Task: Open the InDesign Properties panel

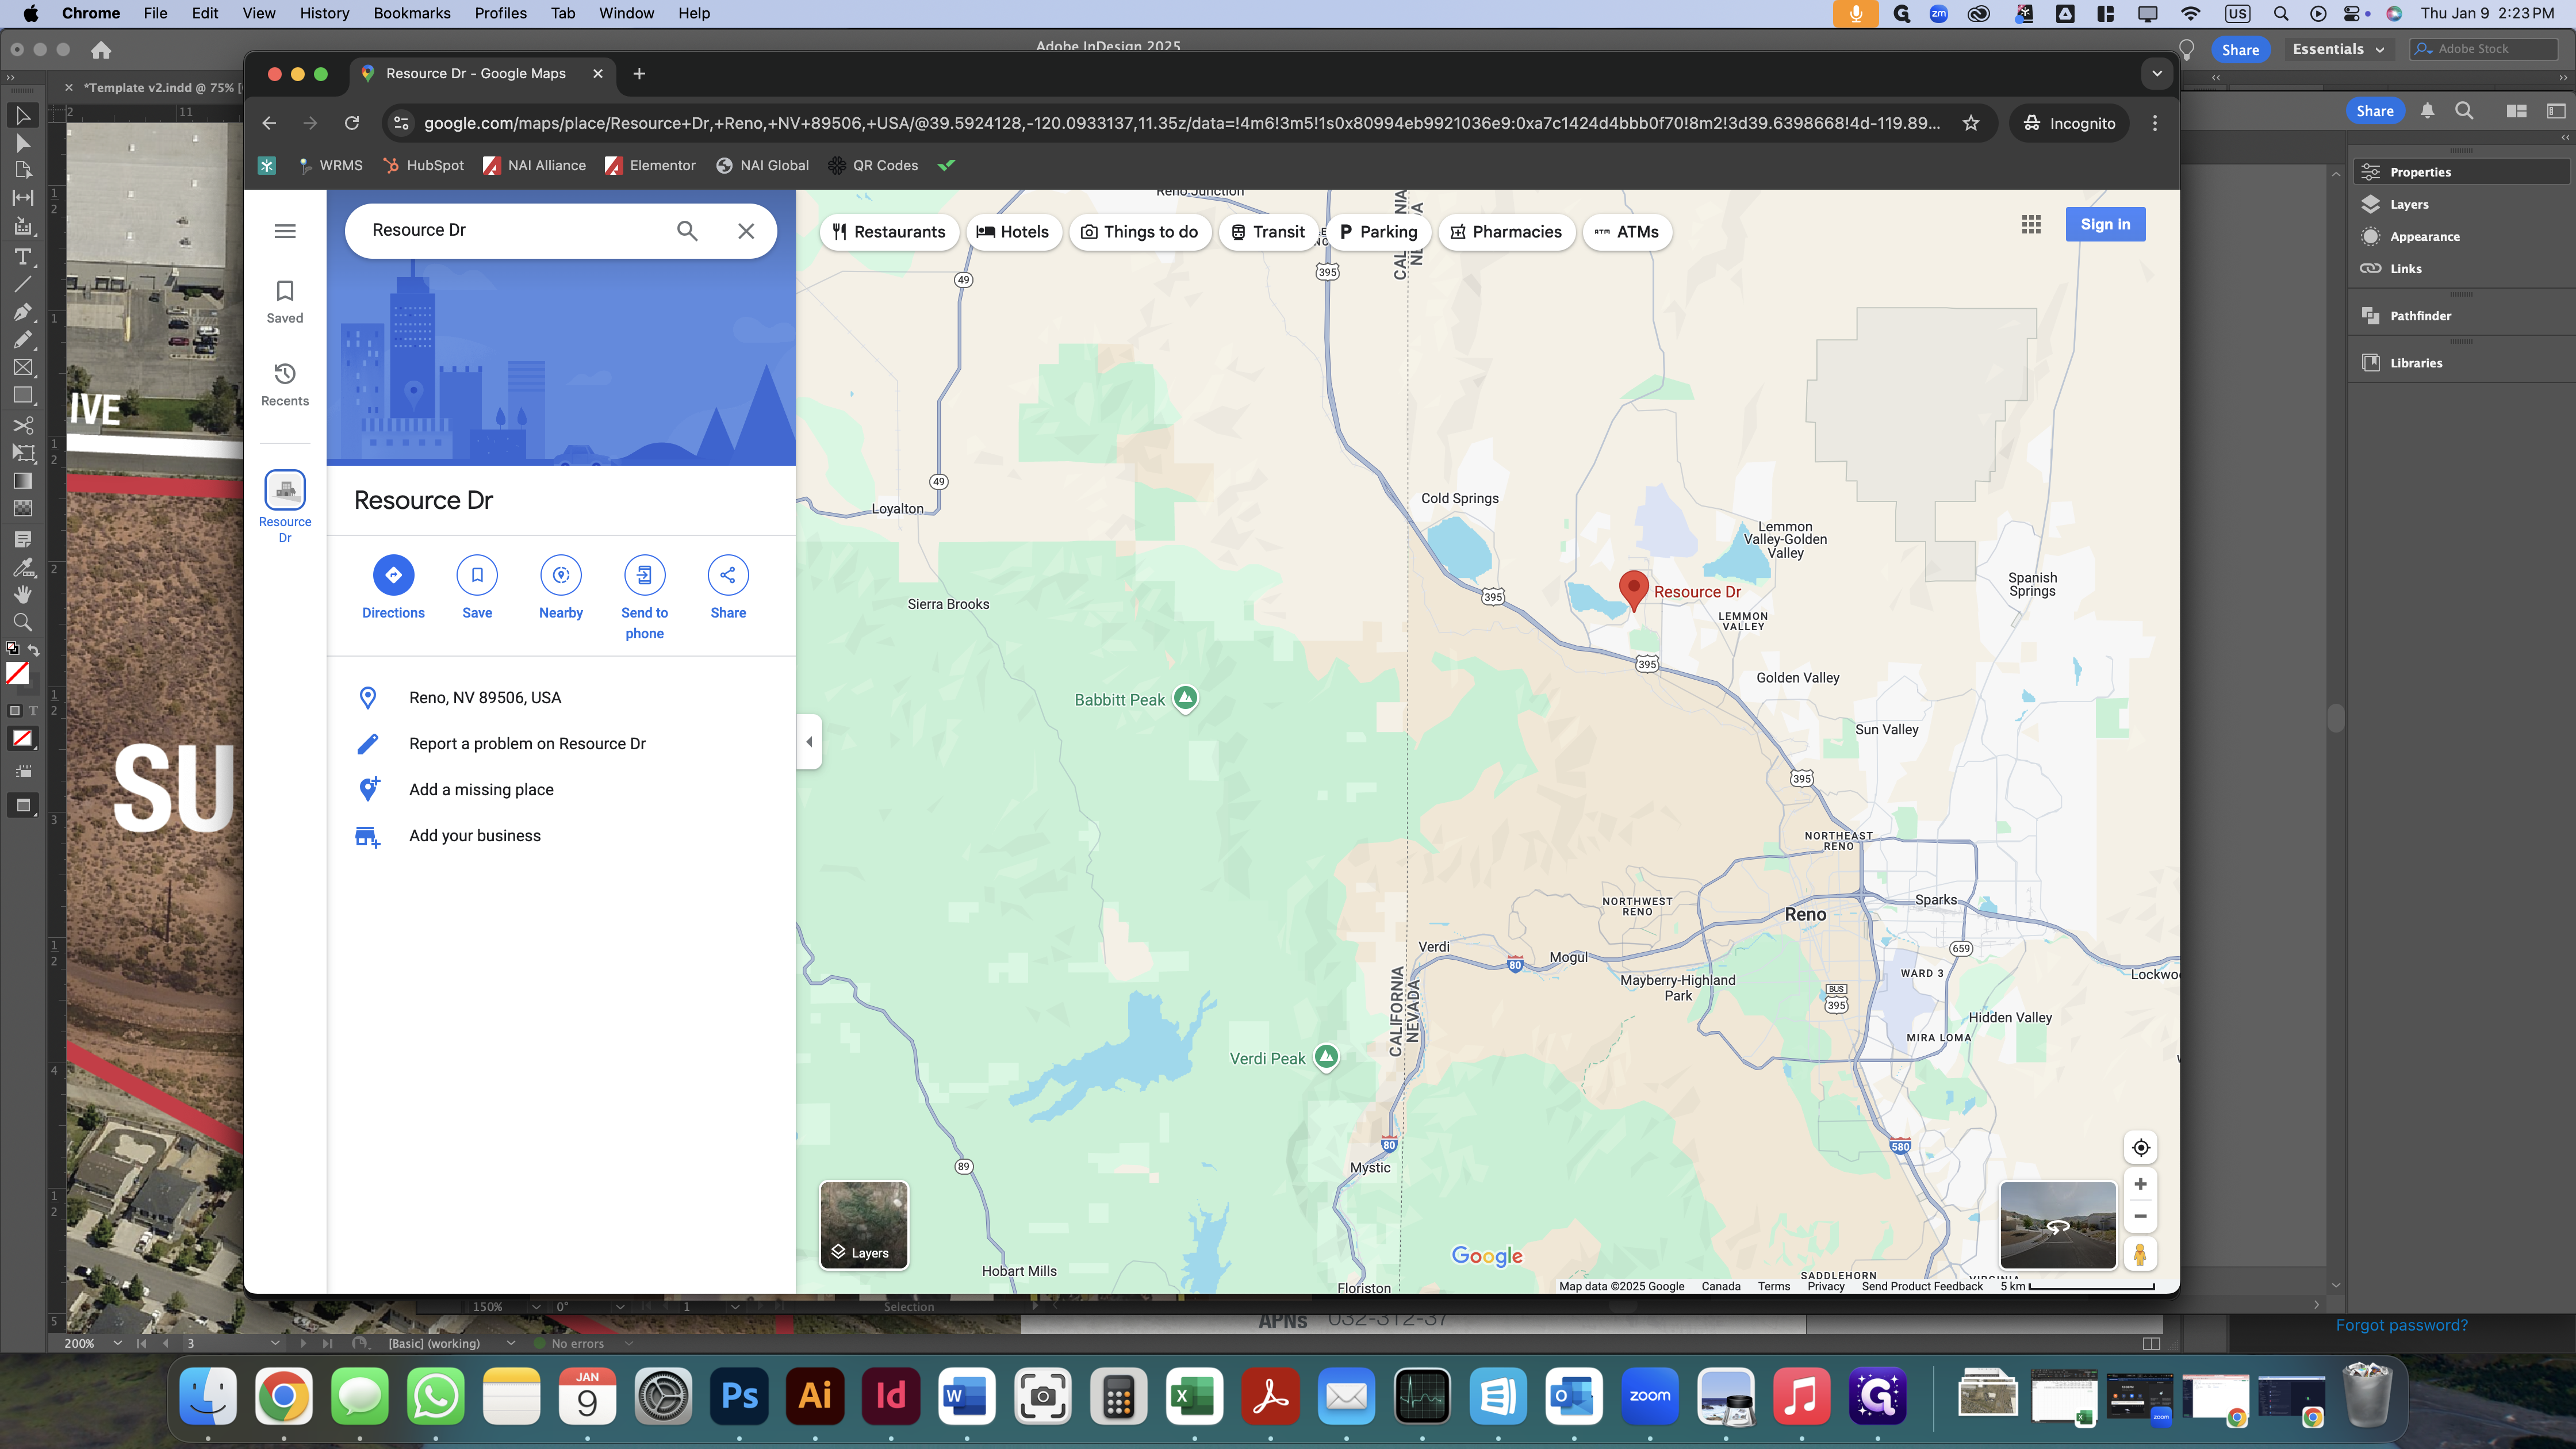Action: (x=2460, y=172)
